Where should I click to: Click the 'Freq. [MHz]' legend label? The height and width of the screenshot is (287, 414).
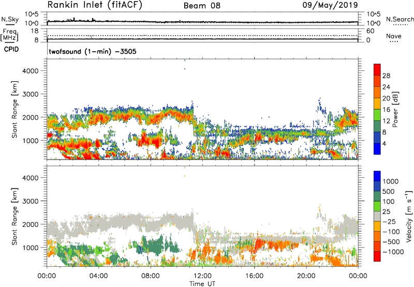click(x=9, y=35)
